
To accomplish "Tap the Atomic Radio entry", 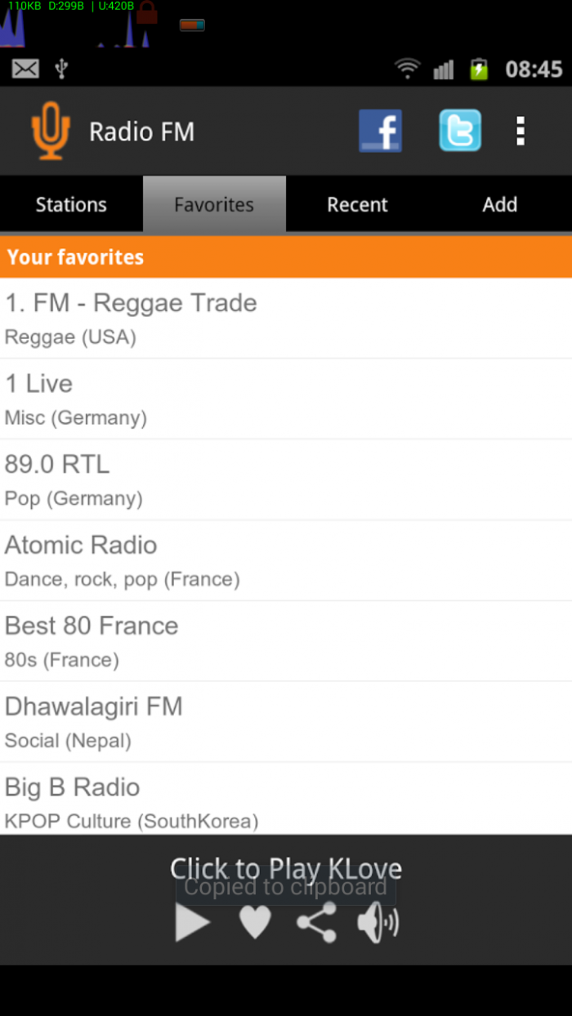I will (286, 560).
